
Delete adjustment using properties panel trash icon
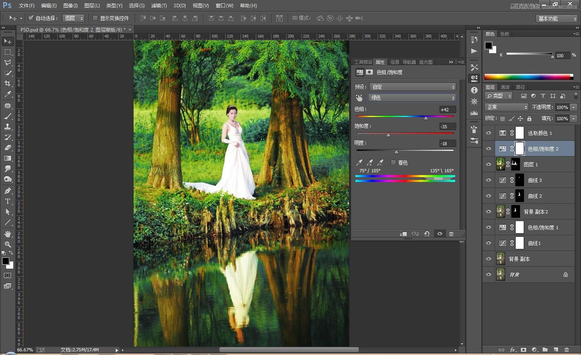(451, 234)
